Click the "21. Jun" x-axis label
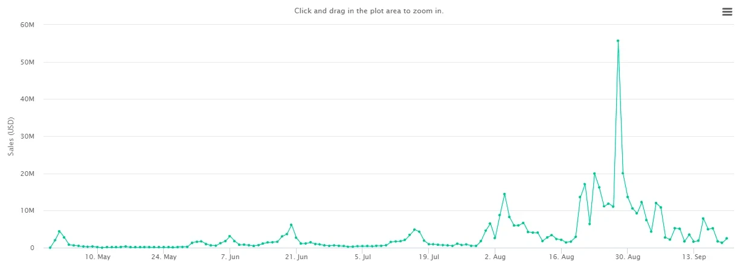 [x=296, y=257]
